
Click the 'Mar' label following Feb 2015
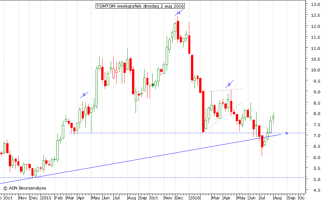click(70, 198)
